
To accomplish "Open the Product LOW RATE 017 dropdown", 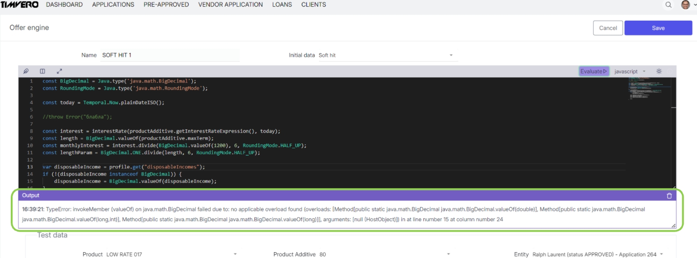I will pos(171,254).
